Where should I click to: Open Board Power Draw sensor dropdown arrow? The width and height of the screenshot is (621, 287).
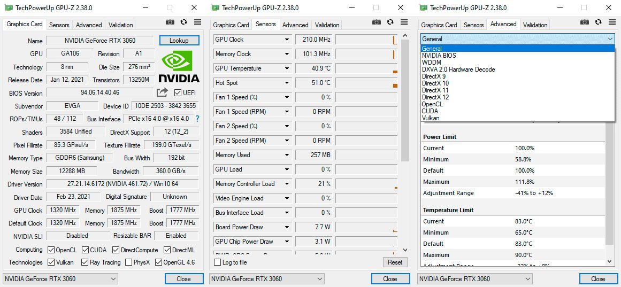[x=287, y=227]
